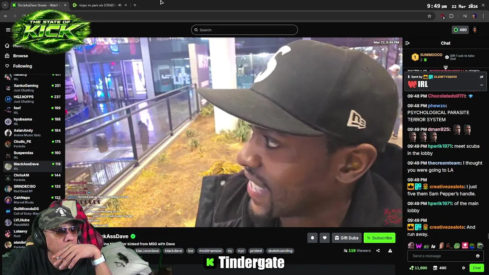This screenshot has width=489, height=275.
Task: Open the Chrome profile avatar
Action: coord(474,16)
